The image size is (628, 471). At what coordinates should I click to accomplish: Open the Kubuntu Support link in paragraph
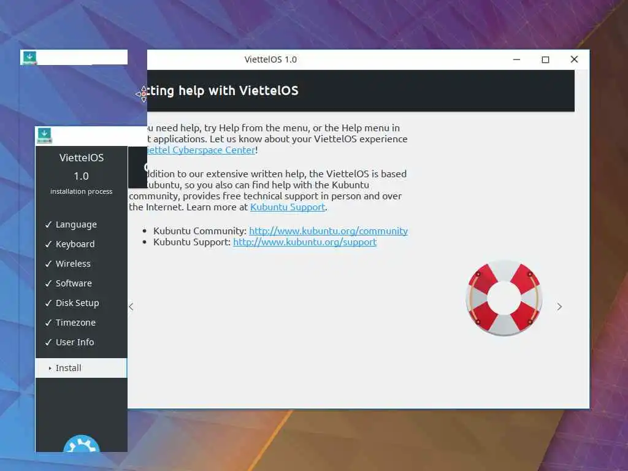point(288,207)
